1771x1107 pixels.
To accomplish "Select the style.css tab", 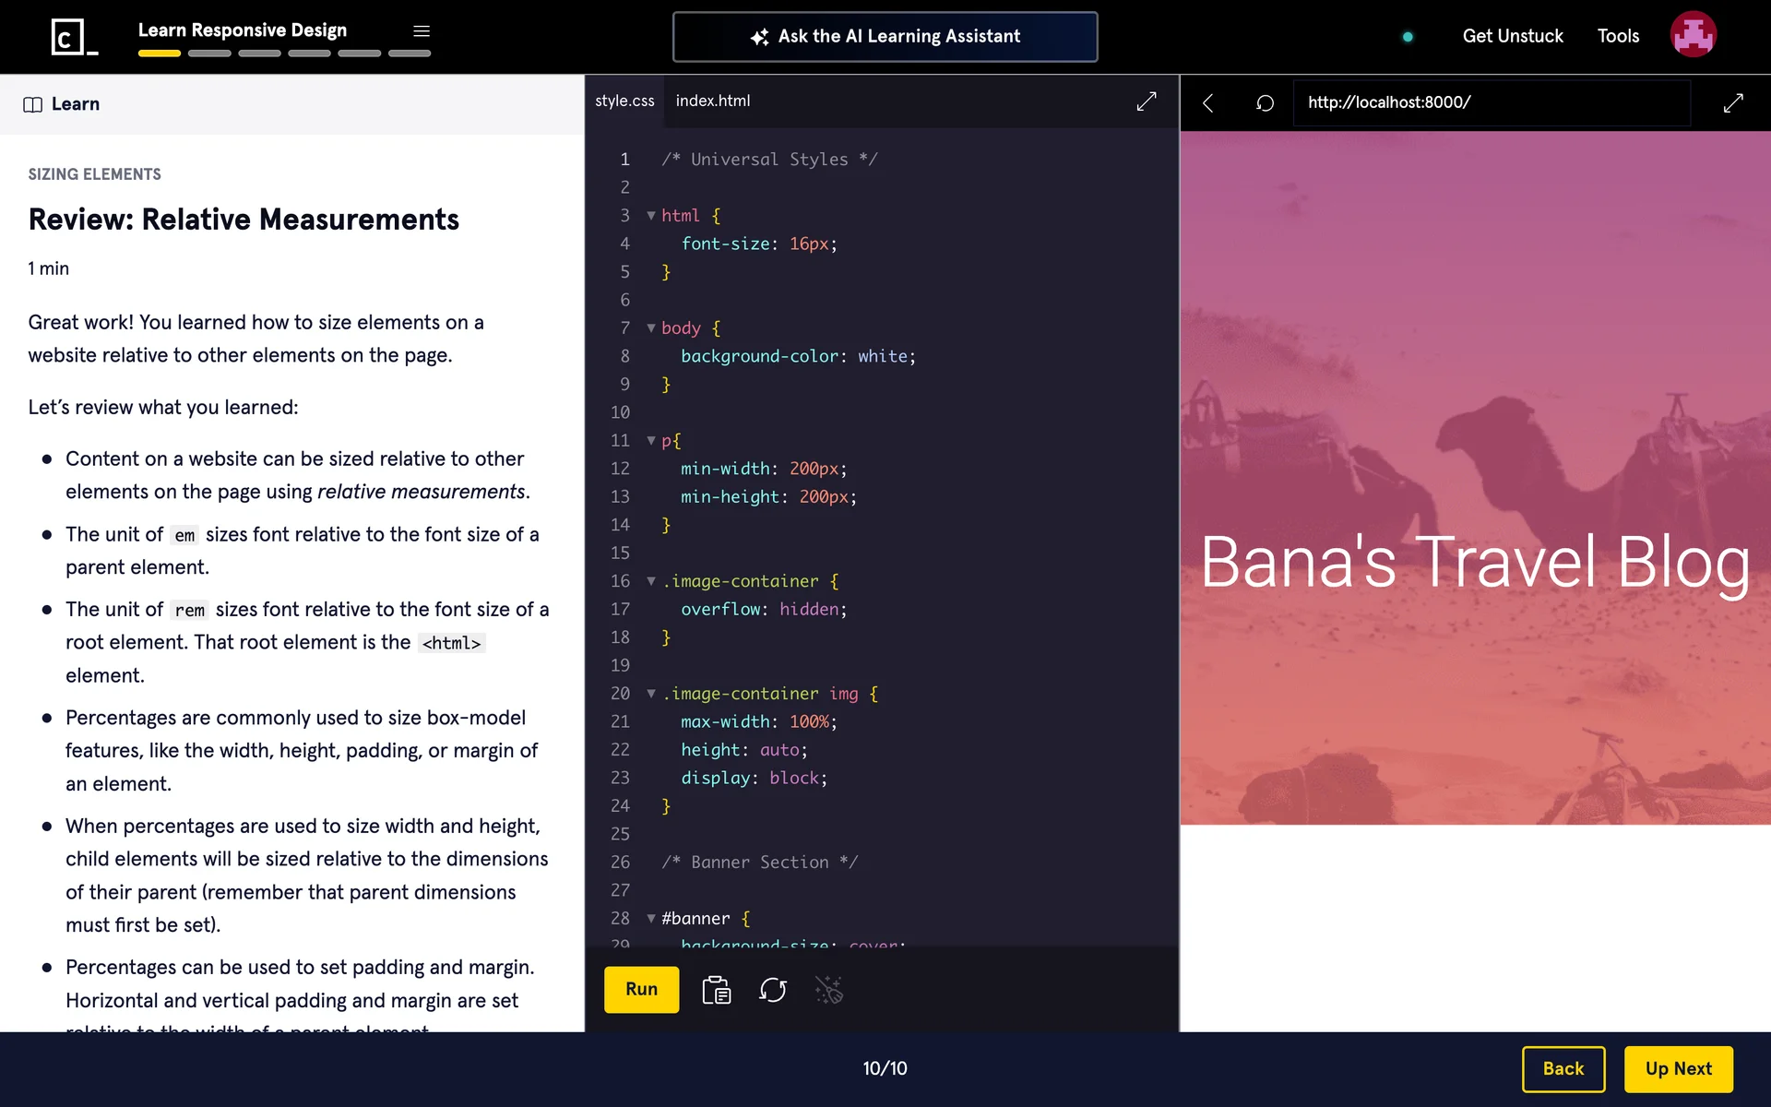I will (624, 101).
